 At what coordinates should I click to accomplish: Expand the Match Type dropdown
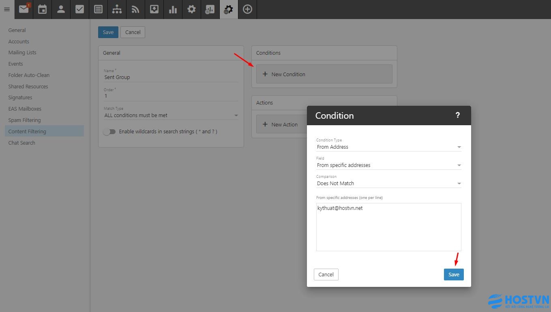[171, 115]
